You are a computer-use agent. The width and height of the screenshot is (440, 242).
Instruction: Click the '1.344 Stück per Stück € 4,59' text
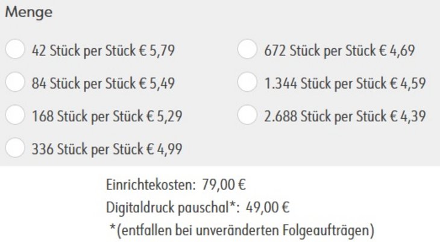point(345,83)
